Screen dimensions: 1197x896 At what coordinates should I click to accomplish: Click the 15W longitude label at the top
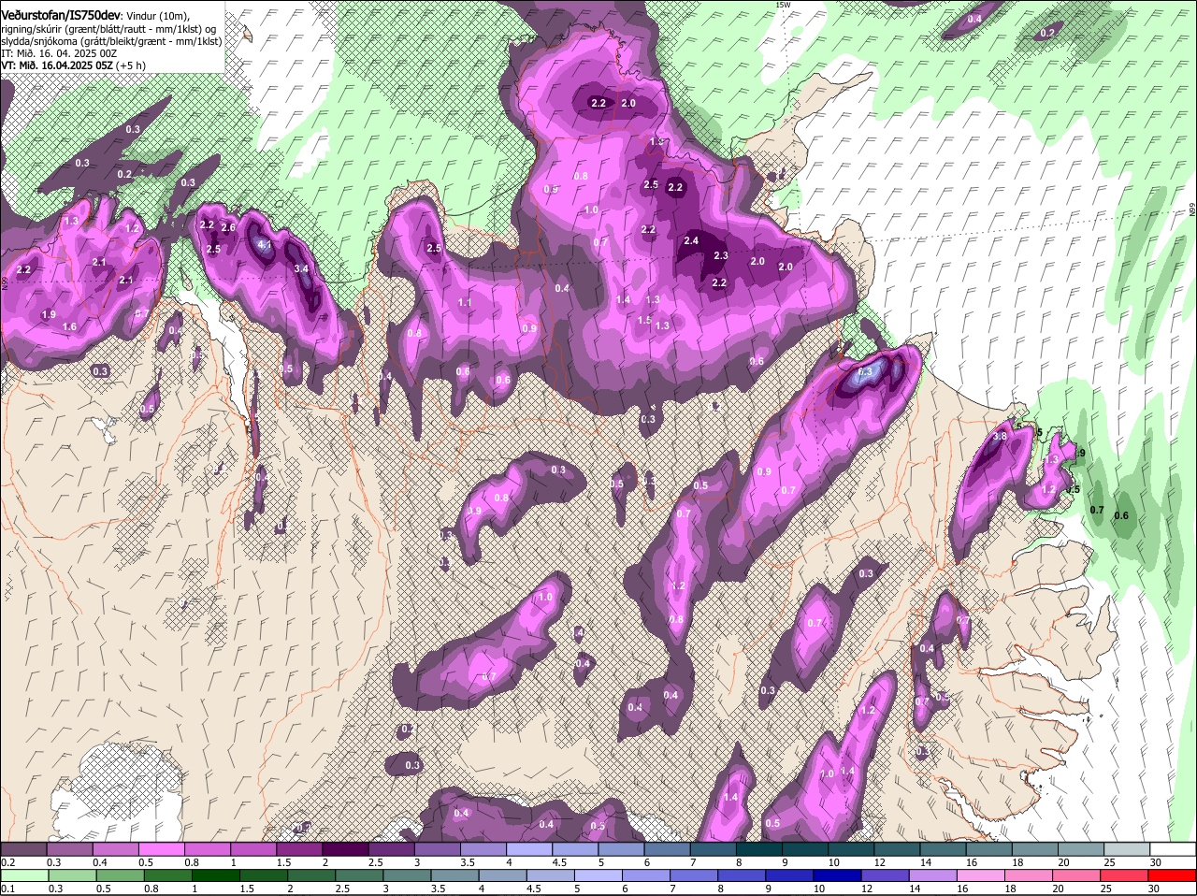783,6
